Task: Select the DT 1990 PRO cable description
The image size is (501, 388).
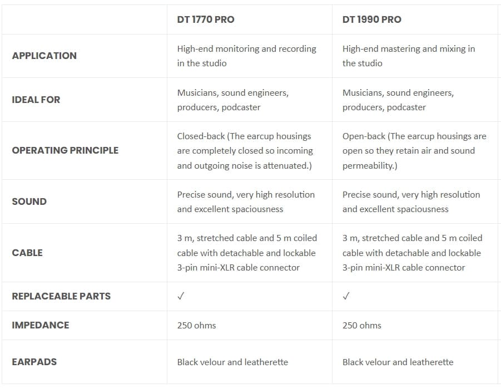Action: click(412, 253)
